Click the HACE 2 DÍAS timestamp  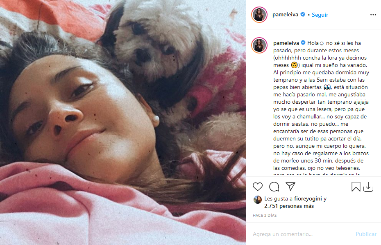click(265, 215)
